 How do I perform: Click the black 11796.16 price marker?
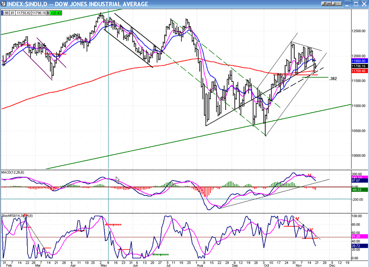359,66
